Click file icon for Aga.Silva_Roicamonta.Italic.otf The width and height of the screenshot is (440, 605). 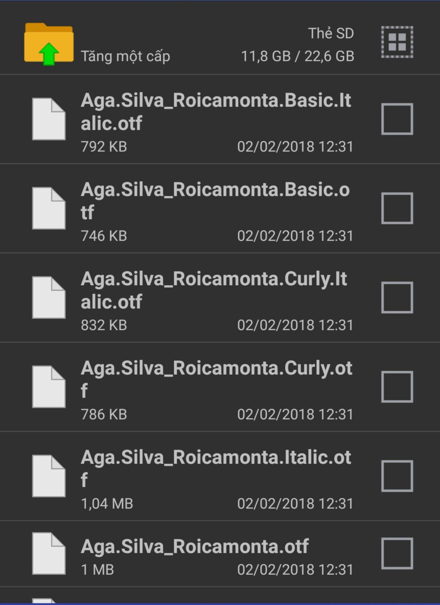point(49,476)
